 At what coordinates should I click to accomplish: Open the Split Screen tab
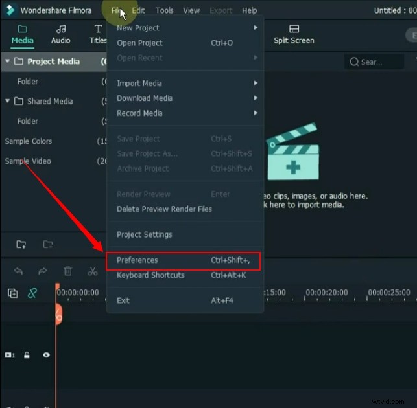pos(294,34)
